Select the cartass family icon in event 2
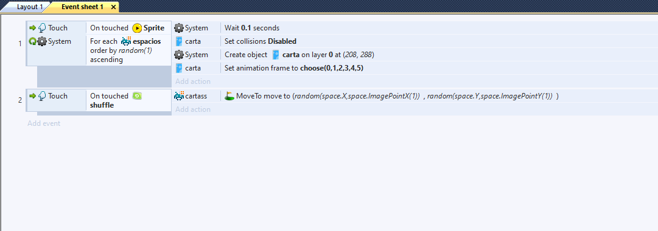This screenshot has height=231, width=658. (179, 96)
